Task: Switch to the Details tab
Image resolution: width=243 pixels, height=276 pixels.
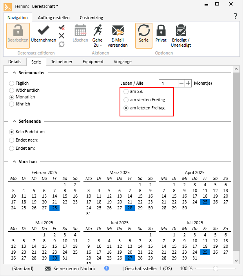Action: 15,62
